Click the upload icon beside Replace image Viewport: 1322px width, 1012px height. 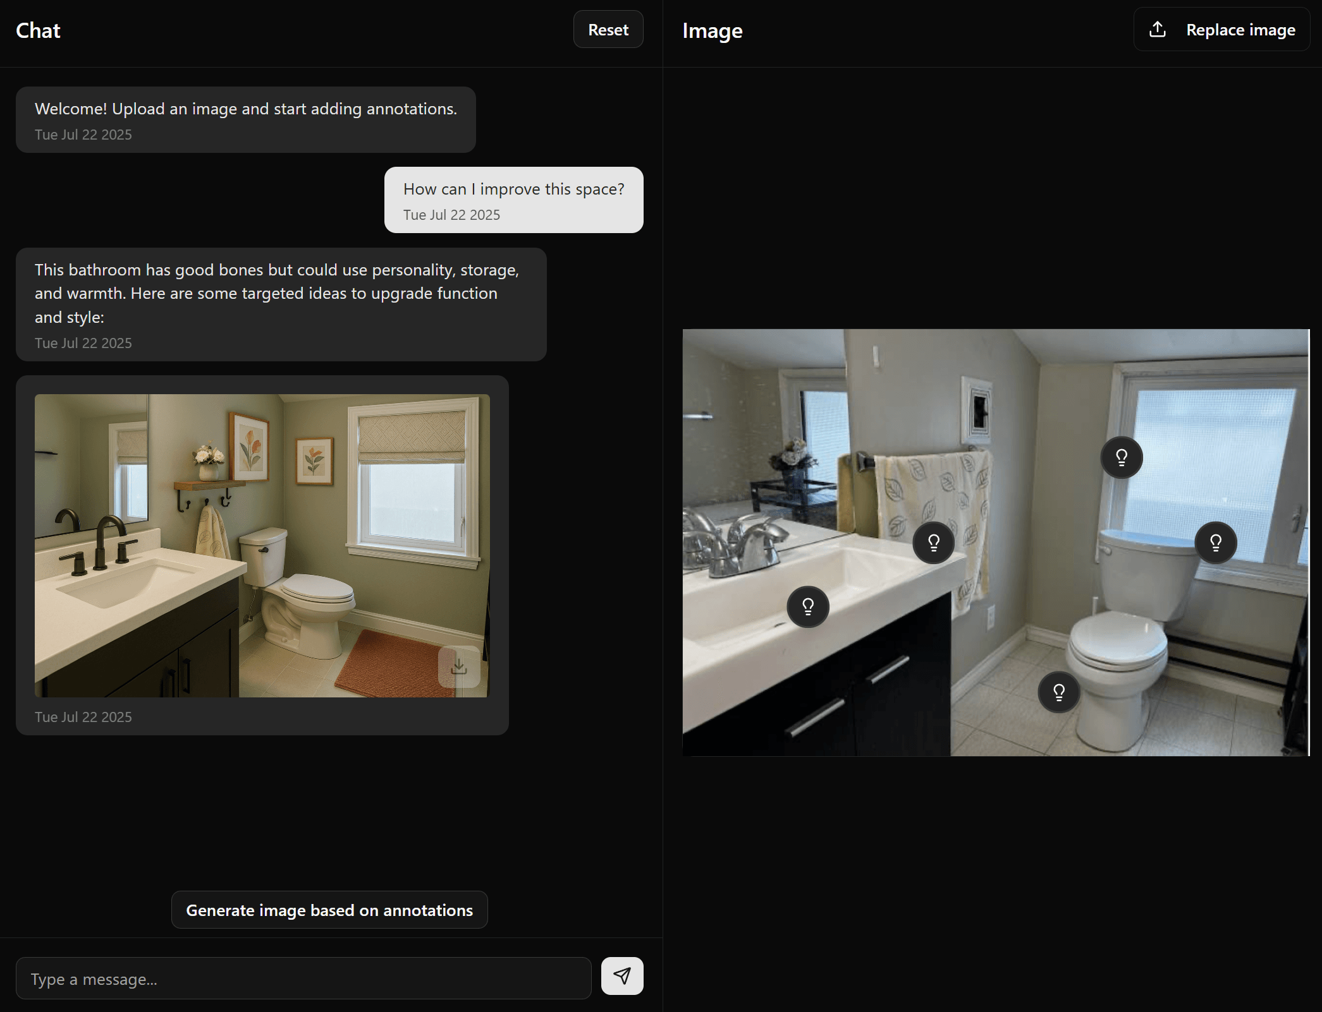(x=1158, y=30)
